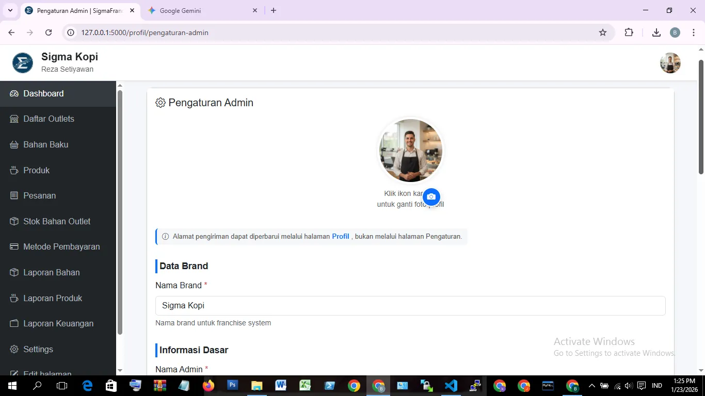Open Pesanan in the sidebar
Viewport: 705px width, 396px height.
(x=58, y=196)
